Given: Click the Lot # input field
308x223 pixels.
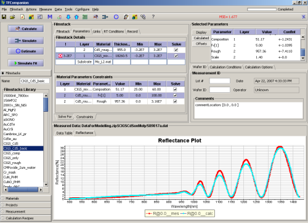Looking at the screenshot, I should pyautogui.click(x=219, y=81).
